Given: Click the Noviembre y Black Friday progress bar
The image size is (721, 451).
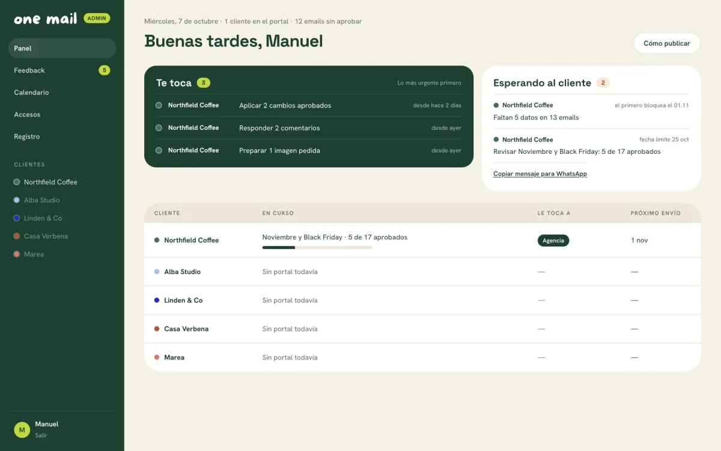Looking at the screenshot, I should [x=317, y=247].
